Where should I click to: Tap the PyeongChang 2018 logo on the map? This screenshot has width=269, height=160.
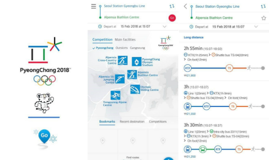point(166,43)
